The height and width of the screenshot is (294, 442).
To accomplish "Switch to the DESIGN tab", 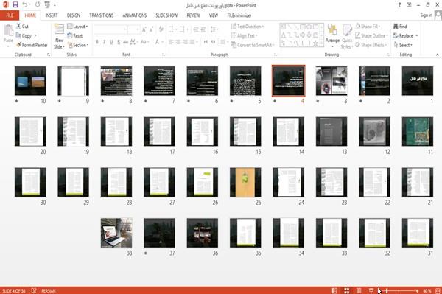I will [74, 15].
